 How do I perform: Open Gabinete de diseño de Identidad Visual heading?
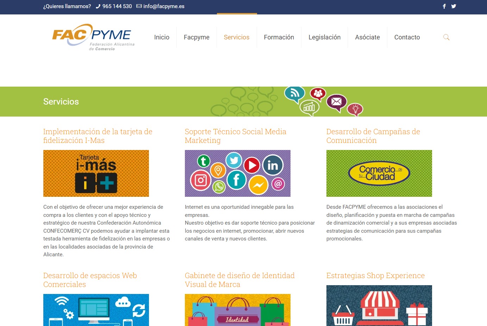pos(240,280)
